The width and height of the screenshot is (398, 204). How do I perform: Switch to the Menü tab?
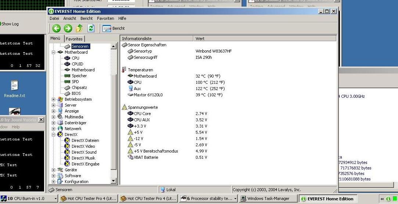click(x=55, y=38)
